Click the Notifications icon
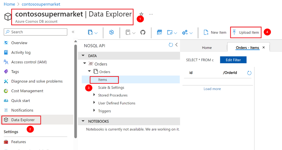This screenshot has height=150, width=282. (x=6, y=110)
